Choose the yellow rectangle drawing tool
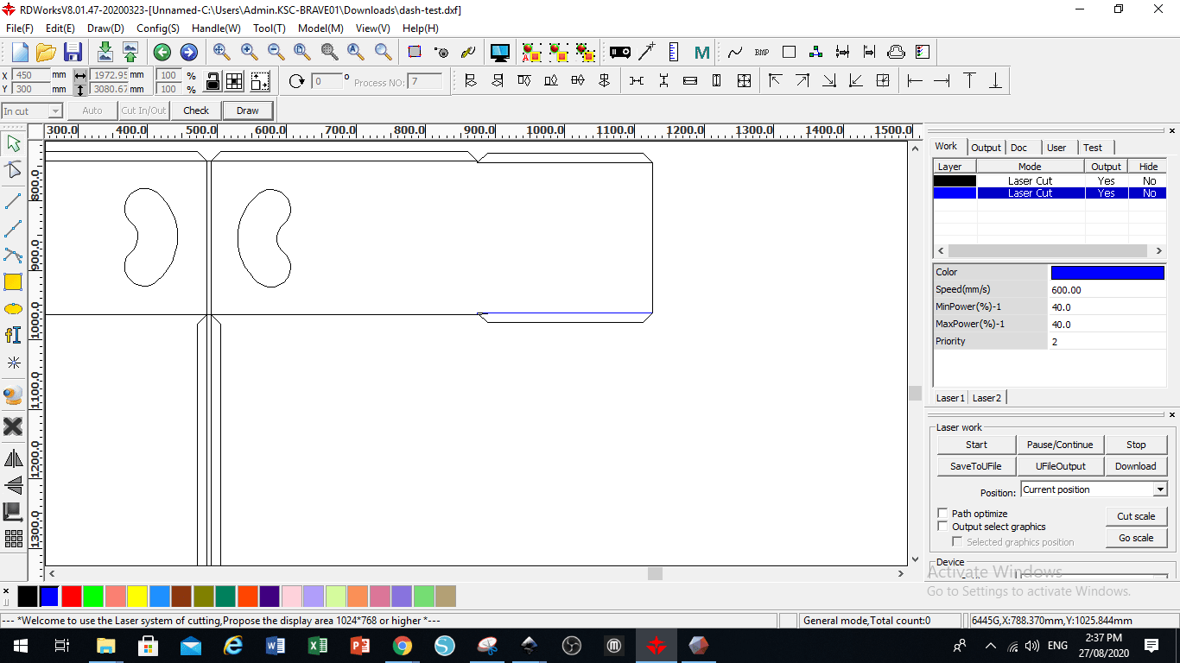The image size is (1180, 663). pyautogui.click(x=13, y=281)
